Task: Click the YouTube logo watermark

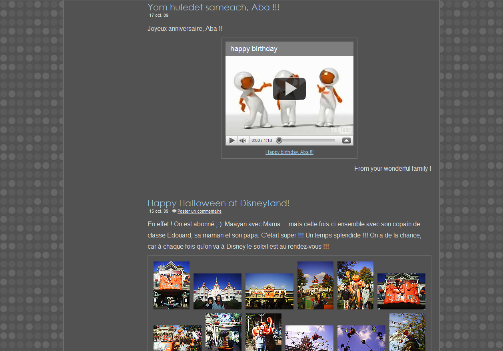Action: 341,130
